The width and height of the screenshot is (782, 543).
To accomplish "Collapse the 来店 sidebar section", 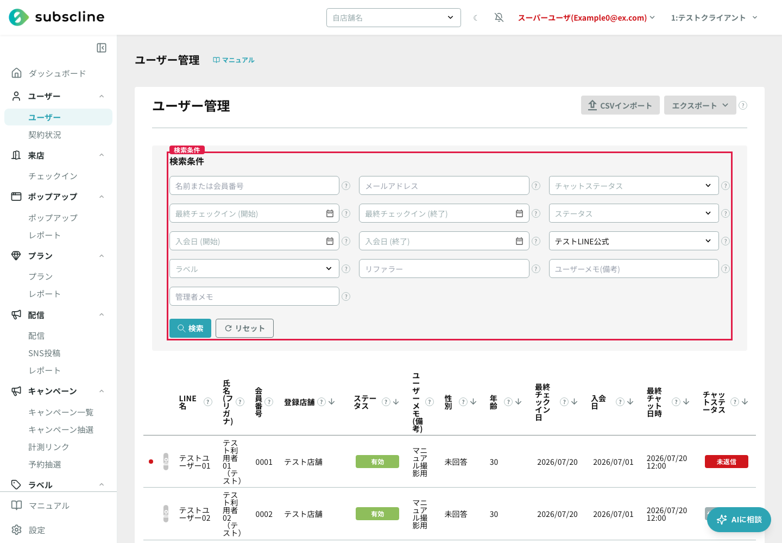I will click(102, 155).
